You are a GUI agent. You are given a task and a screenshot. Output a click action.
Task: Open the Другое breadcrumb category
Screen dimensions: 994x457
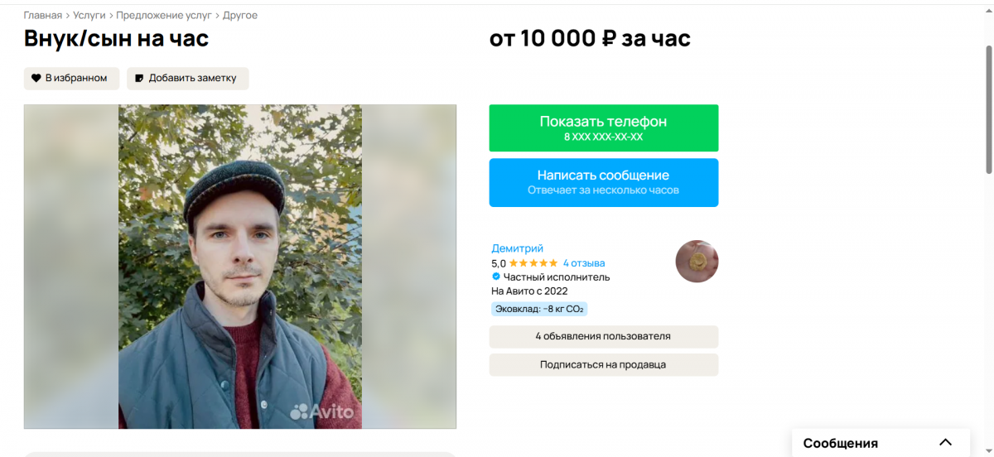point(240,15)
